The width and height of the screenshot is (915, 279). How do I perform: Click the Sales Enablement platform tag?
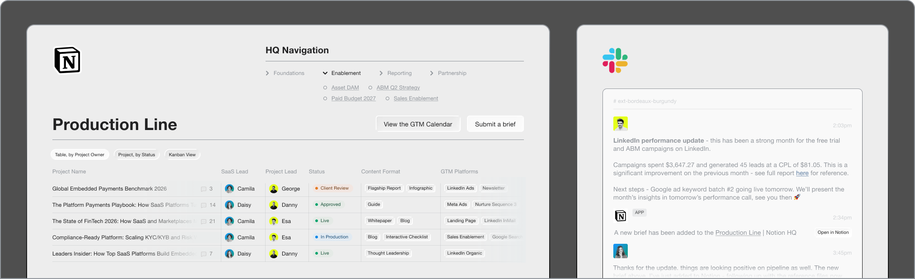pos(465,237)
